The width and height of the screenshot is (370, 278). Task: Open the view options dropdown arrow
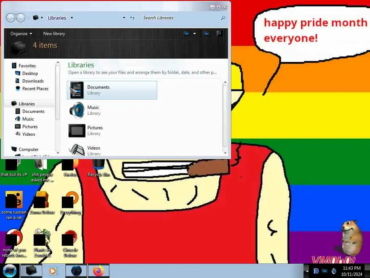(x=194, y=34)
